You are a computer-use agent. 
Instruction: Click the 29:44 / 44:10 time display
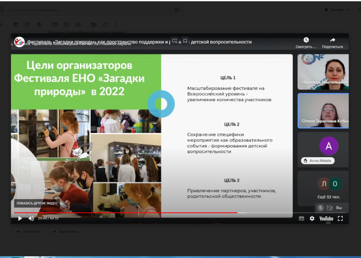[x=48, y=218]
